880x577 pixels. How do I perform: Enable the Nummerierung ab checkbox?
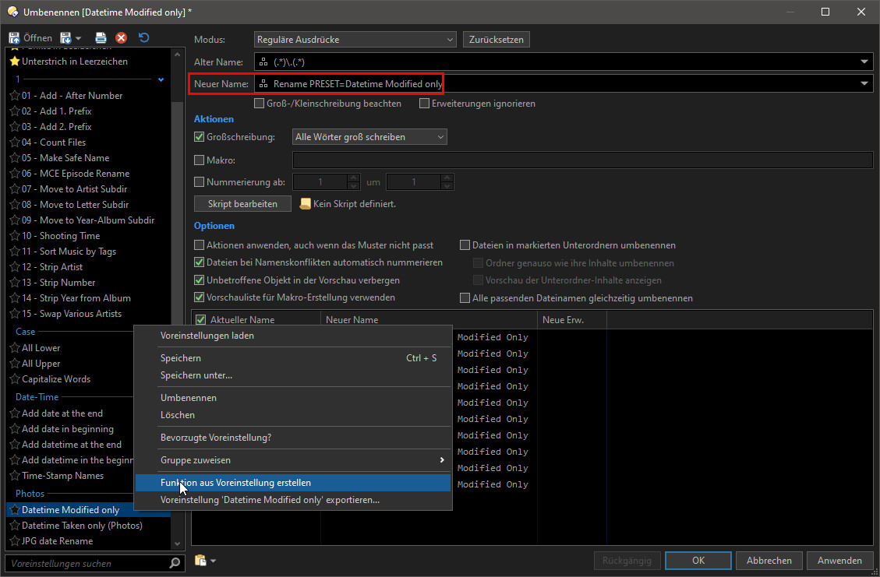[199, 181]
